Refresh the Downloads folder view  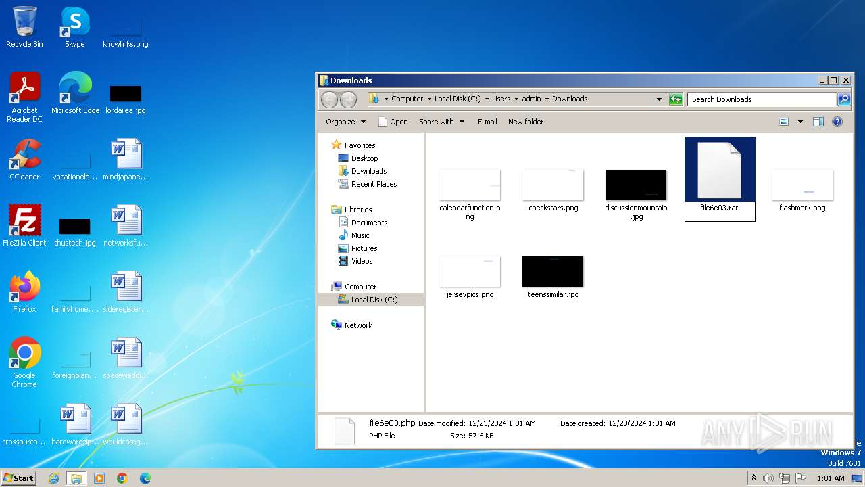(676, 99)
